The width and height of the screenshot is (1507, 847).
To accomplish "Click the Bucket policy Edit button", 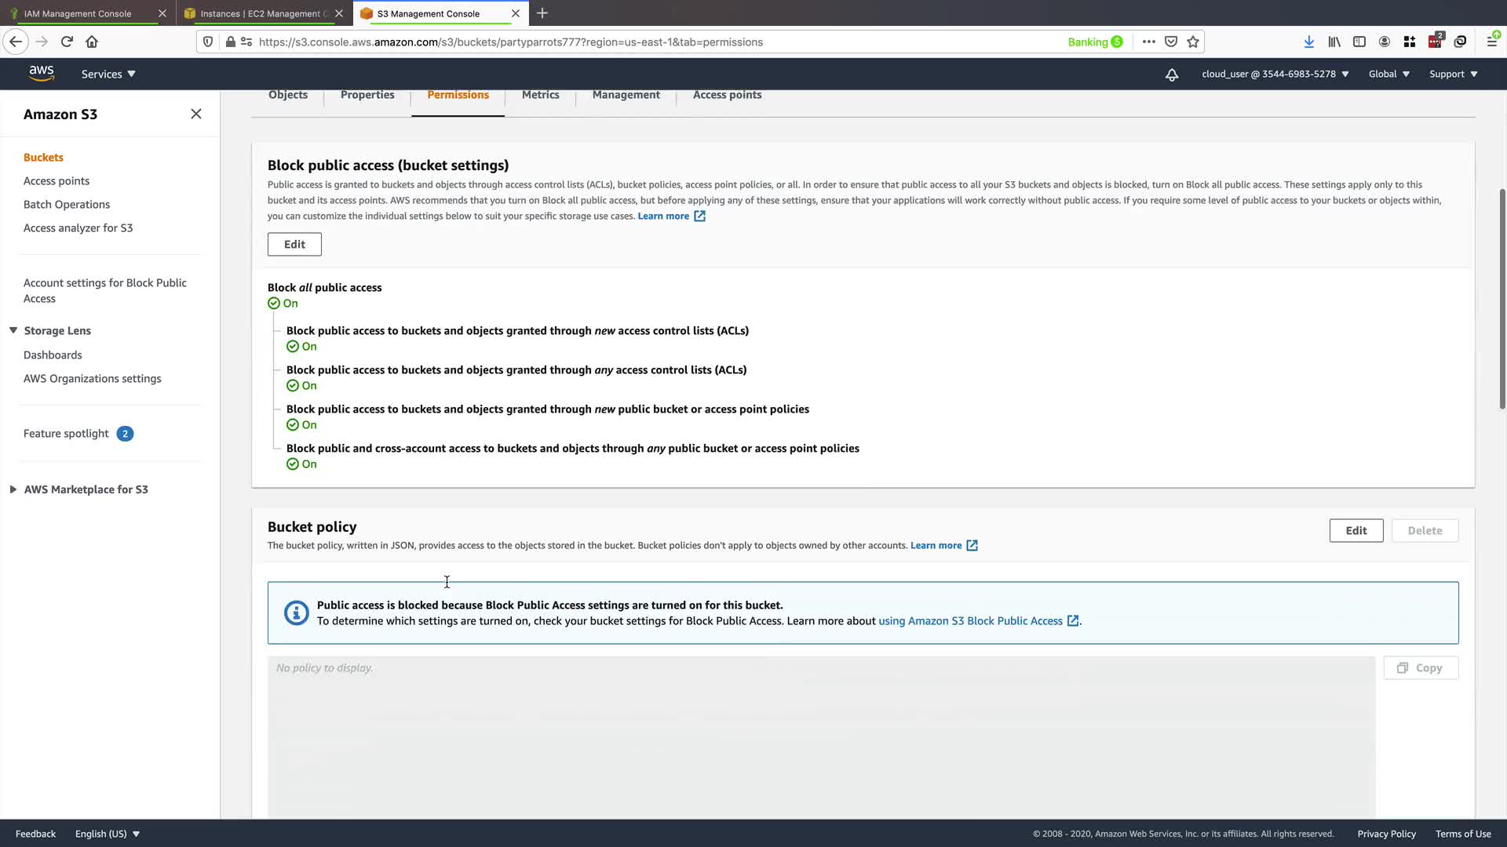I will coord(1356,530).
